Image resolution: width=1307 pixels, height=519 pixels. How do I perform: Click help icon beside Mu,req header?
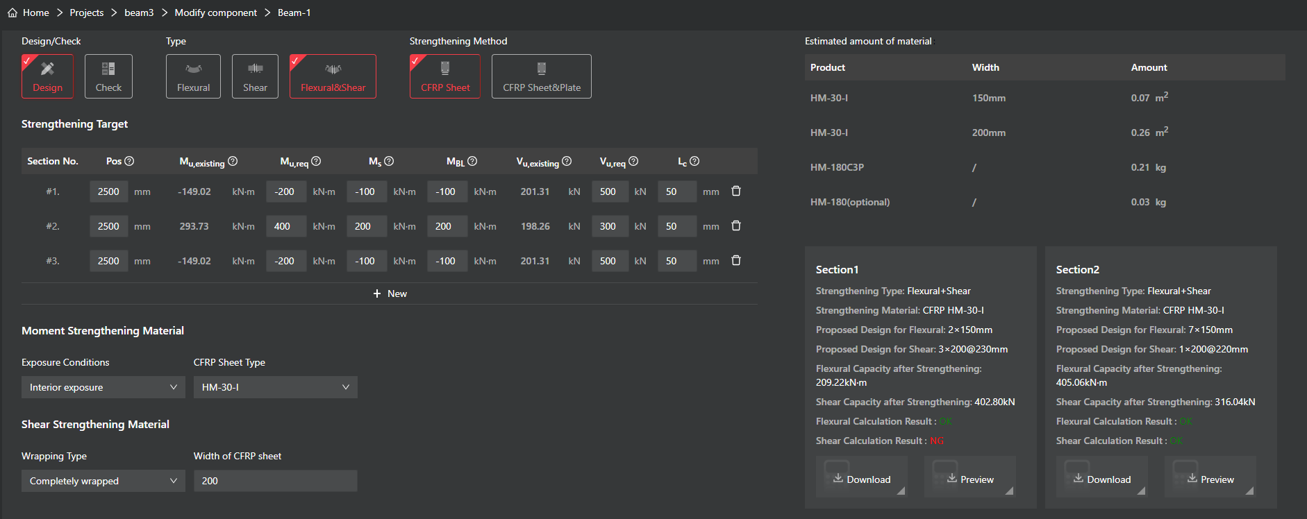pos(316,161)
